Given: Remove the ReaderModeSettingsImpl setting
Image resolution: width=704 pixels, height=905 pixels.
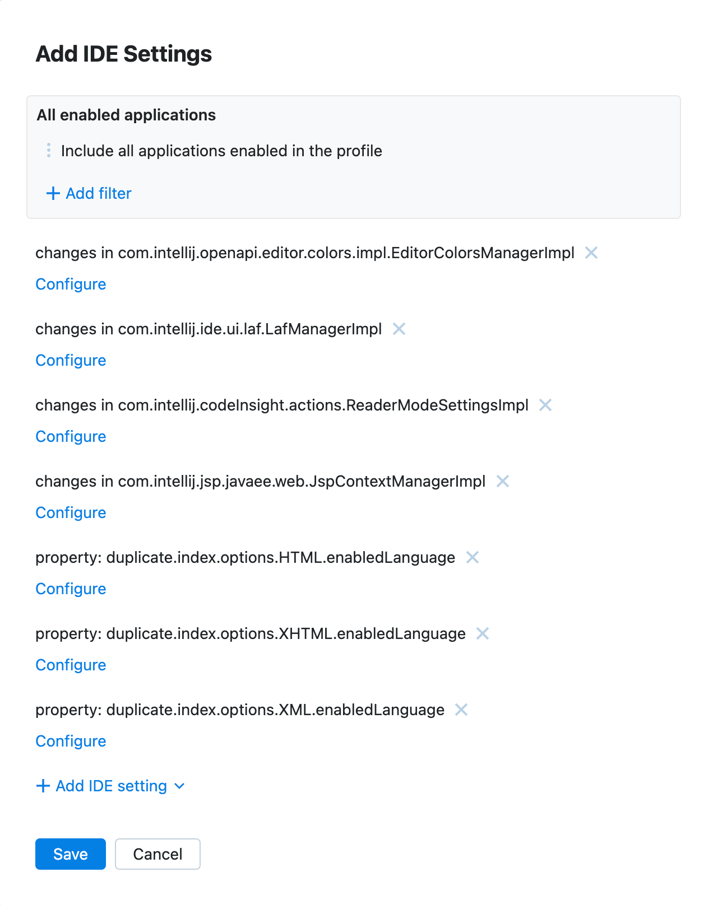Looking at the screenshot, I should (545, 405).
